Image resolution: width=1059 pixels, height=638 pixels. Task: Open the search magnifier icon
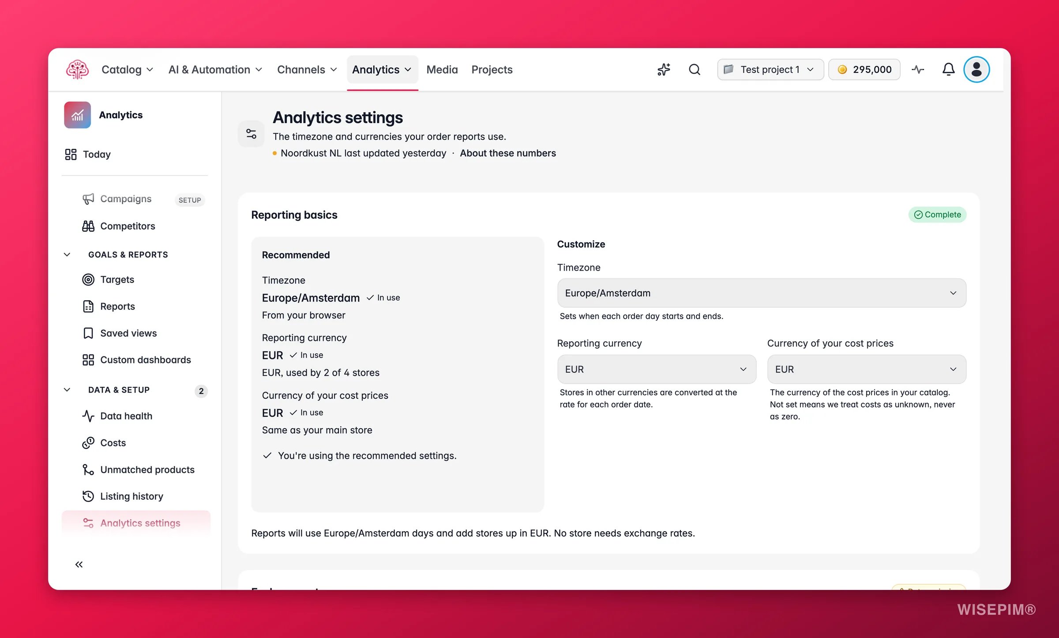tap(695, 69)
